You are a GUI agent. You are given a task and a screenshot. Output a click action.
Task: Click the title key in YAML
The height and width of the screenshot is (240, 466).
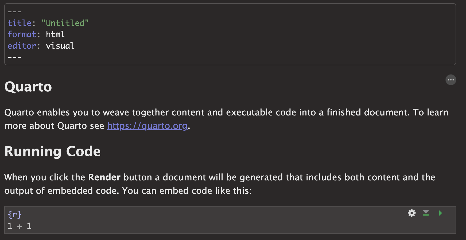pos(20,23)
